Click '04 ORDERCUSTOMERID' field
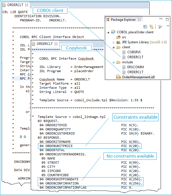Image resolution: width=172 pixels, height=195 pixels. pyautogui.click(x=57, y=133)
